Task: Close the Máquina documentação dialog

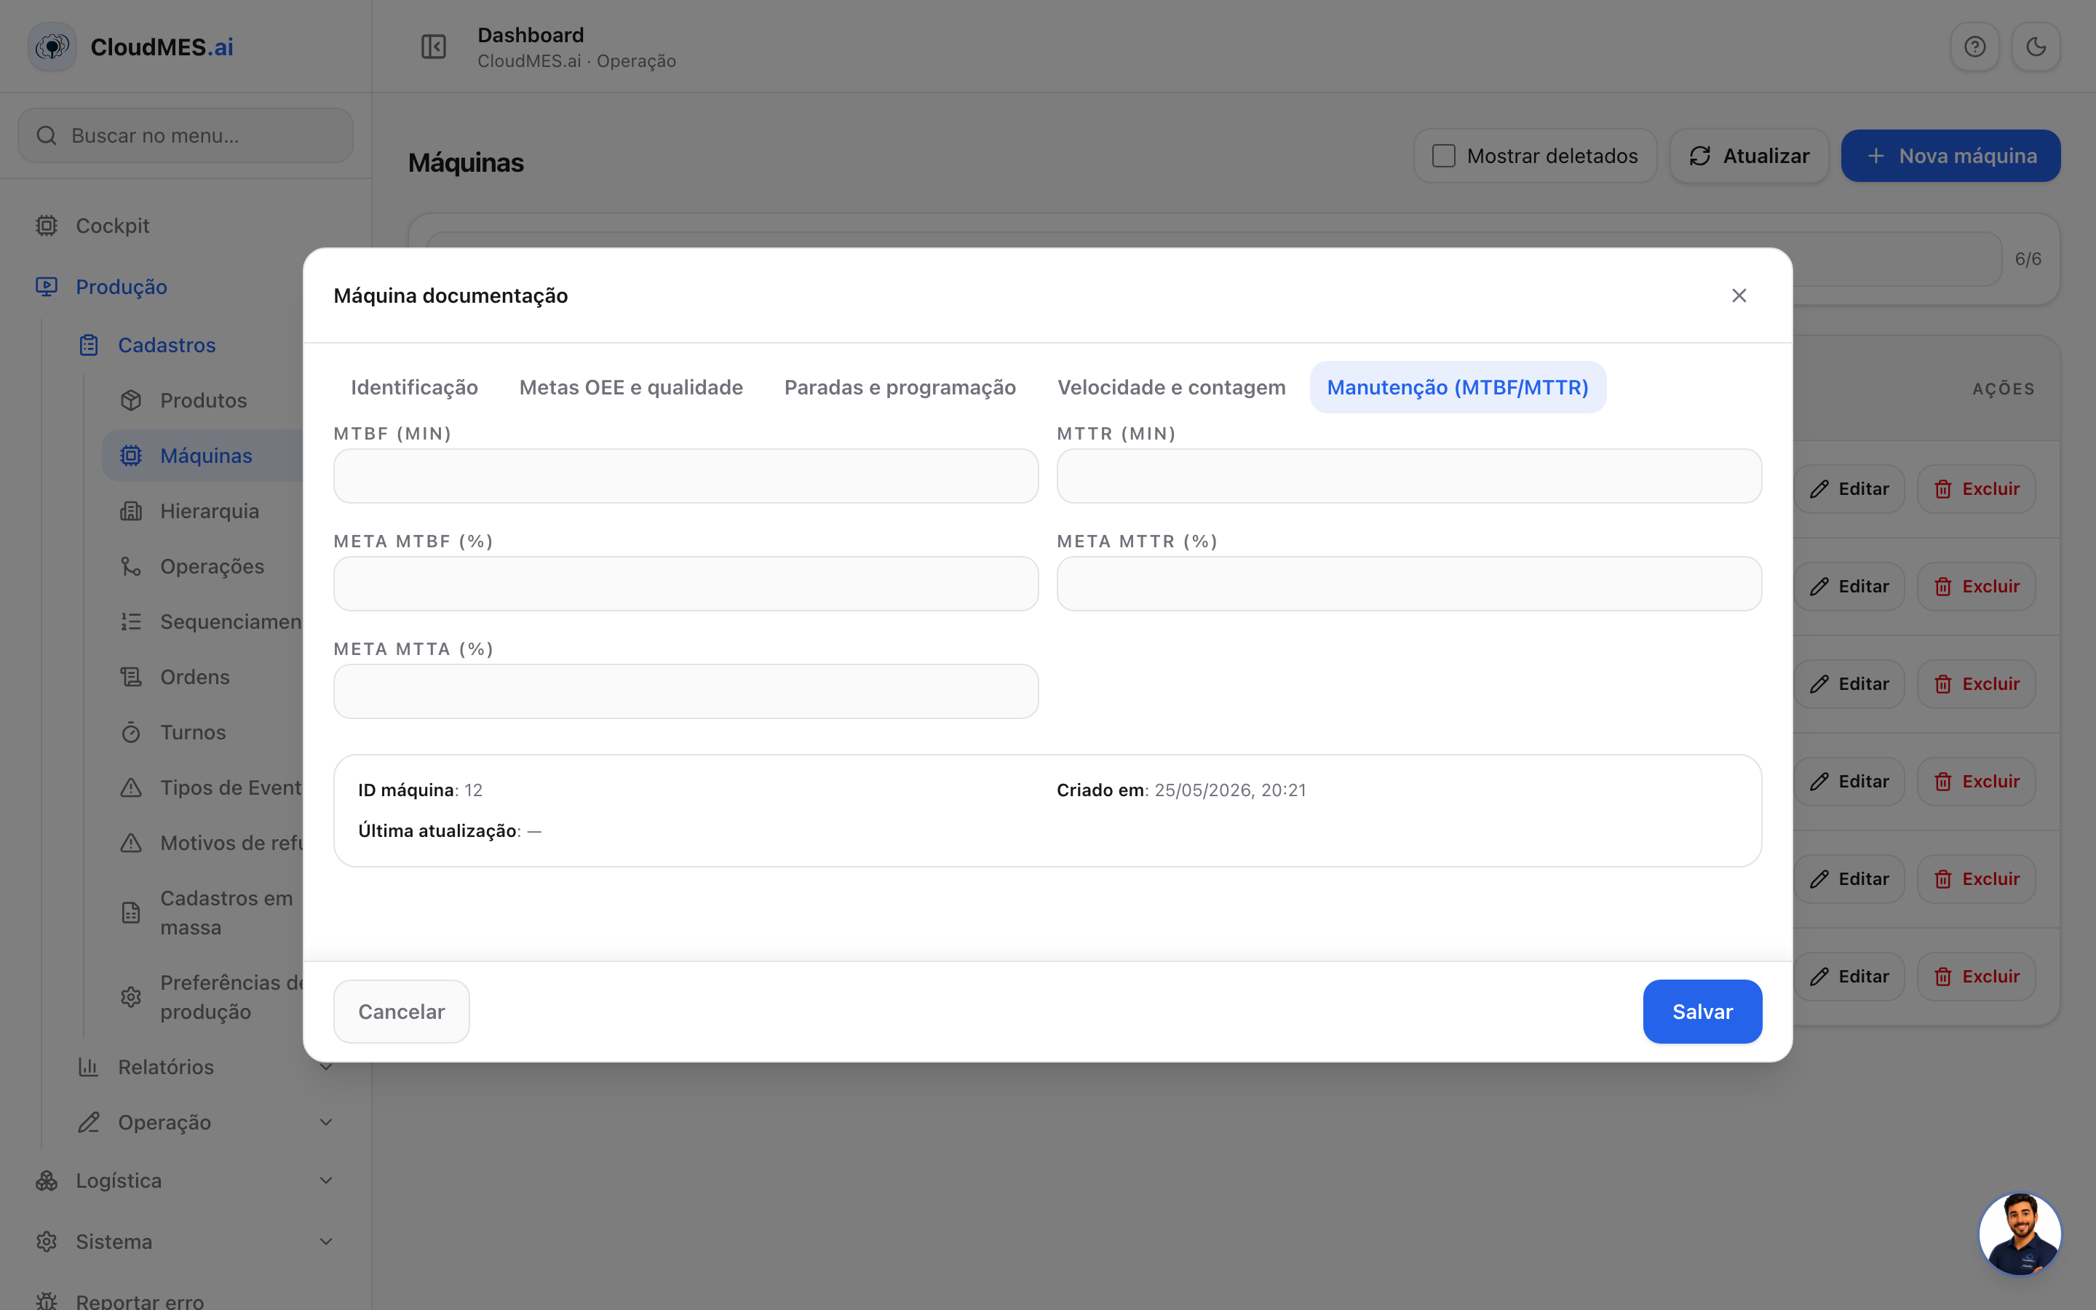Action: coord(1738,295)
